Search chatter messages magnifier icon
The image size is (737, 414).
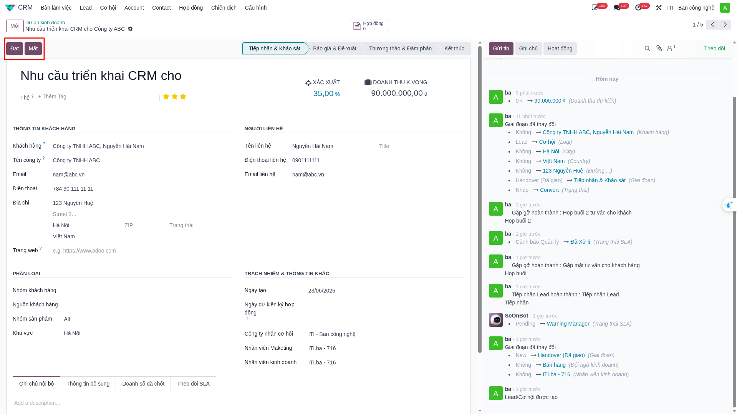[x=648, y=48]
